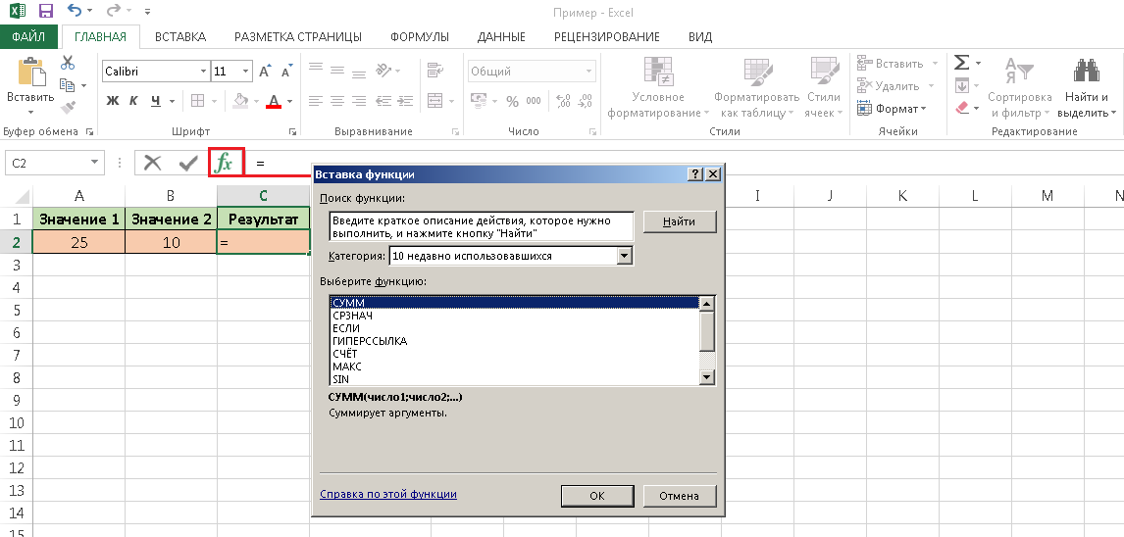The width and height of the screenshot is (1124, 537).
Task: Open the Формат cells dropdown
Action: pos(893,109)
